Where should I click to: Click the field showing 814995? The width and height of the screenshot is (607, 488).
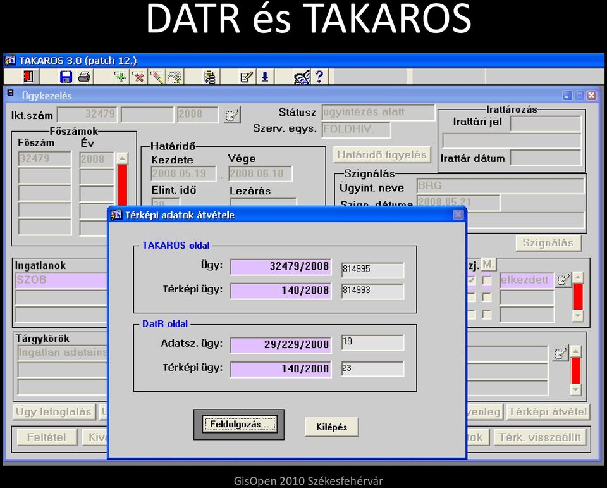pos(372,270)
